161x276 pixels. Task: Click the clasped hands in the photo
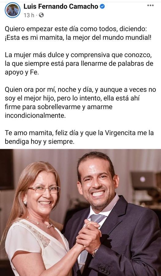tap(89, 234)
